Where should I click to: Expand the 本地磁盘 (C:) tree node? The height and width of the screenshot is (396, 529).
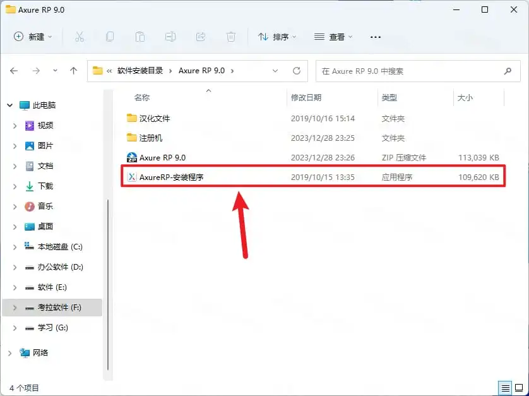(15, 247)
